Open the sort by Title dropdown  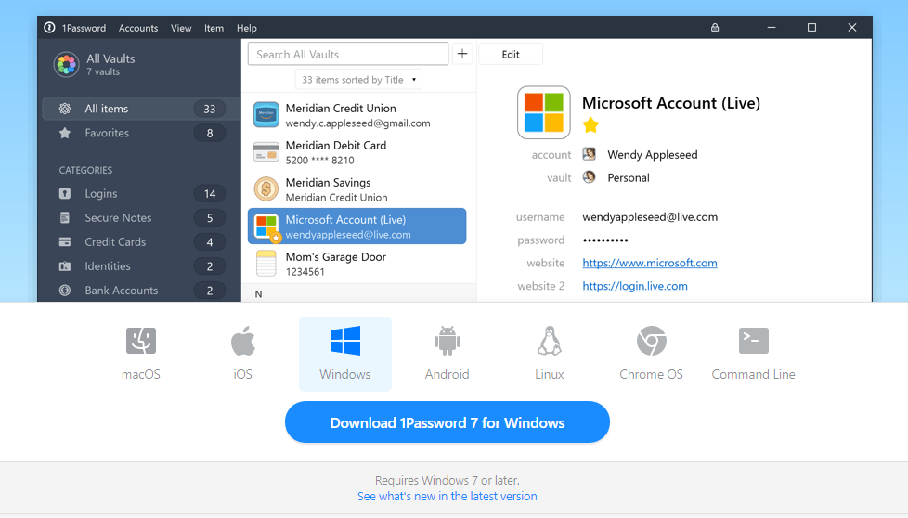coord(358,80)
